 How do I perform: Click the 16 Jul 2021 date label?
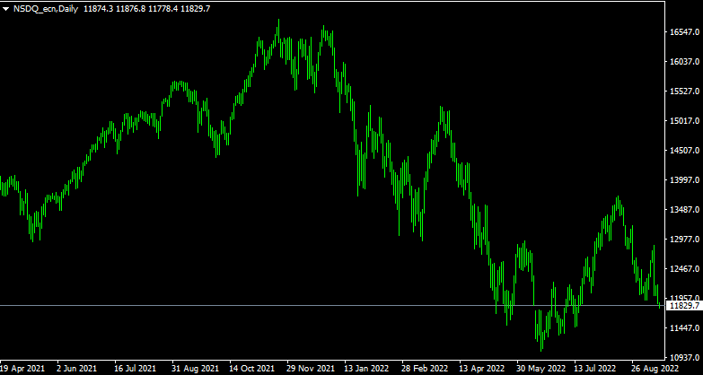click(x=136, y=369)
